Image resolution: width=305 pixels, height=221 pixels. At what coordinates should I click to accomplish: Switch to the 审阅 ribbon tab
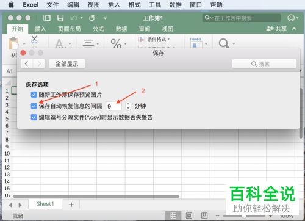tap(145, 29)
